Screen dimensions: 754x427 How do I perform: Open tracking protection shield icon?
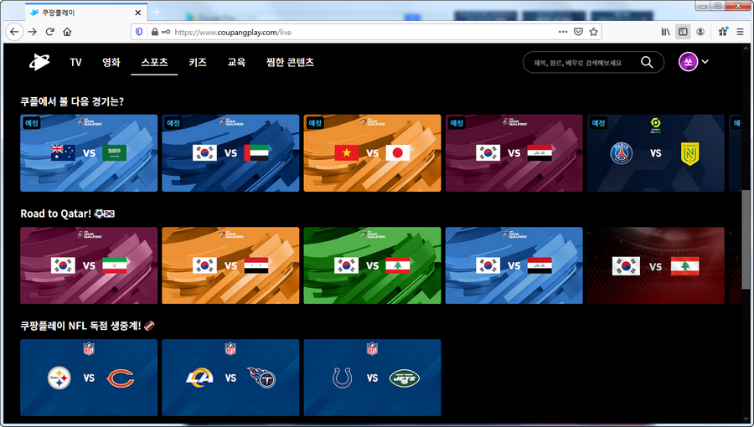point(139,32)
